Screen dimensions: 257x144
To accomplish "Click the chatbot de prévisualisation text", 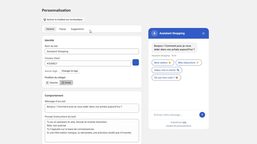I will pyautogui.click(x=179, y=126).
